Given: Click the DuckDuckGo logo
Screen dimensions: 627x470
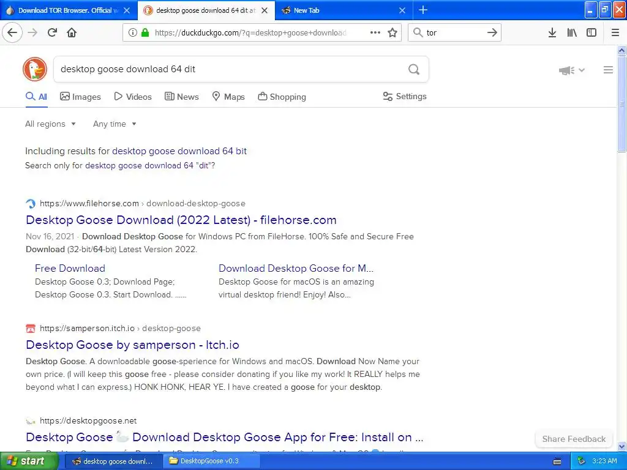Looking at the screenshot, I should pos(35,69).
